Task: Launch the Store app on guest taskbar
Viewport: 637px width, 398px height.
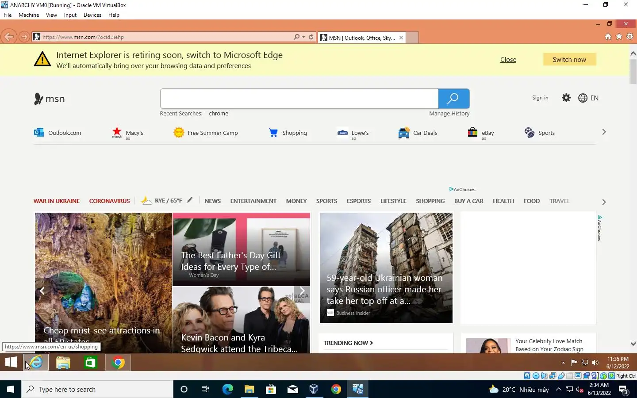Action: point(90,363)
